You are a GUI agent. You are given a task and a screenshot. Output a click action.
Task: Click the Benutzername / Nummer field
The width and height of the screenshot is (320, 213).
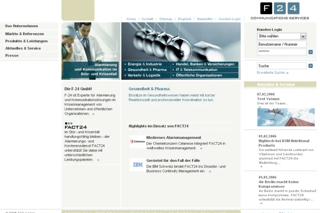pos(282,44)
